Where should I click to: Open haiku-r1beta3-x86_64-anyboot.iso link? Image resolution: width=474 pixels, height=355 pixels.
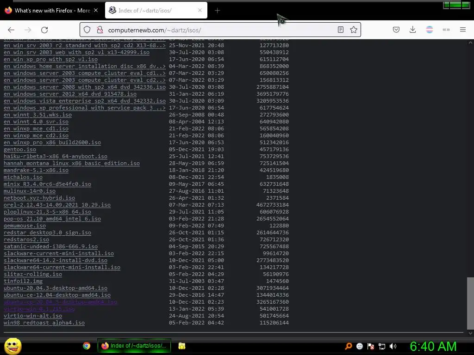click(x=56, y=156)
